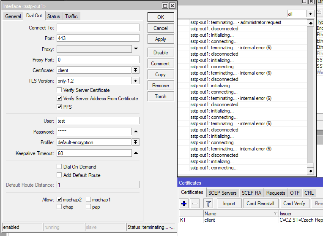This screenshot has width=323, height=236.
Task: Open the OTP tab
Action: click(x=295, y=193)
